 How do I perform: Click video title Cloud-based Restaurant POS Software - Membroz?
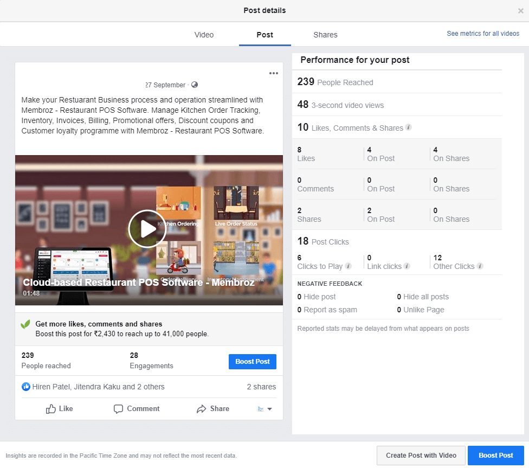point(139,283)
